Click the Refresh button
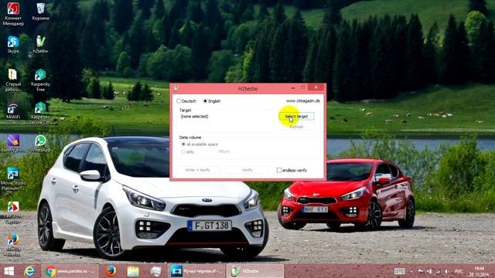 296,127
